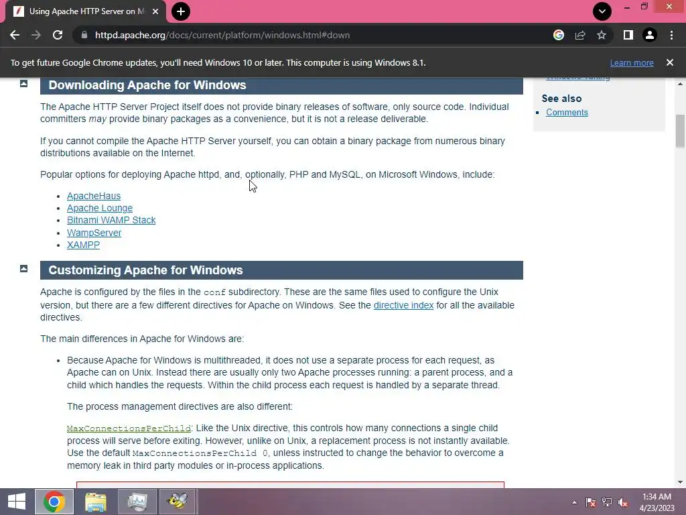686x515 pixels.
Task: Click the address bar URL field
Action: coord(315,35)
